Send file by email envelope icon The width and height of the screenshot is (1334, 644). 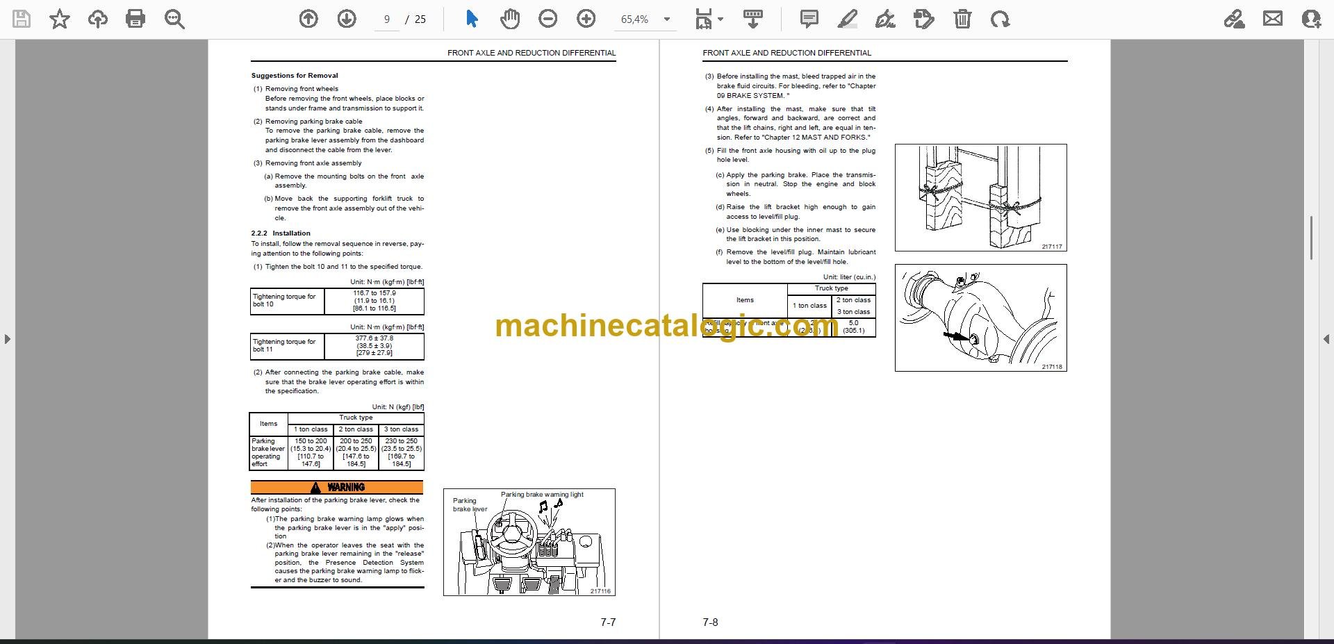tap(1273, 19)
